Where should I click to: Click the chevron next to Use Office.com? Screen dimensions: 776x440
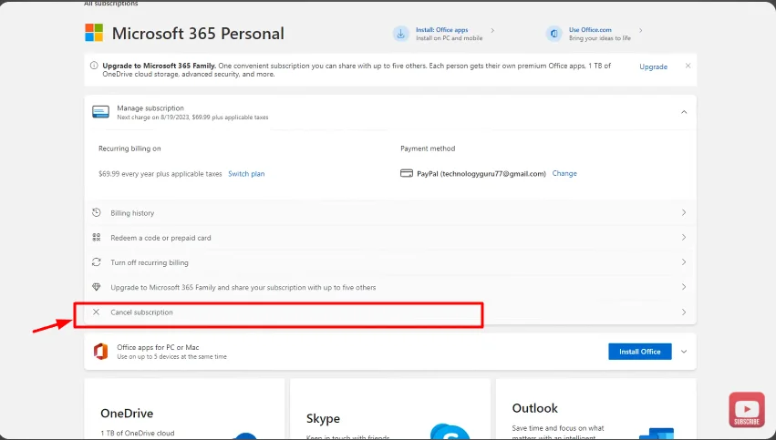(641, 30)
